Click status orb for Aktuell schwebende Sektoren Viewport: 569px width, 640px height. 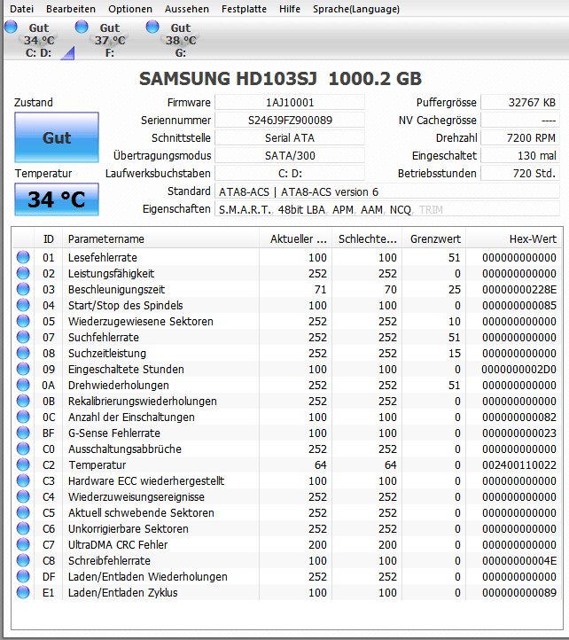(x=23, y=512)
